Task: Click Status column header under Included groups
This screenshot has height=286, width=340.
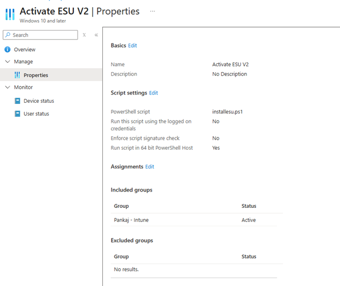Action: 249,206
